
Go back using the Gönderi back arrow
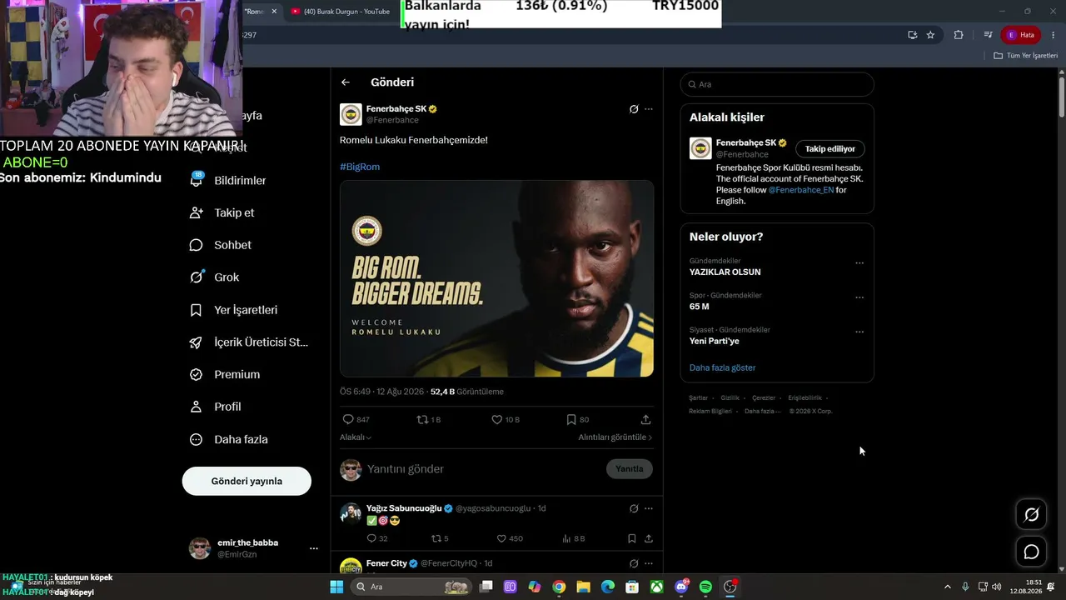pyautogui.click(x=346, y=82)
